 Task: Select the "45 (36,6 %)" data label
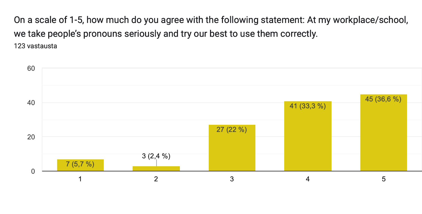point(383,99)
